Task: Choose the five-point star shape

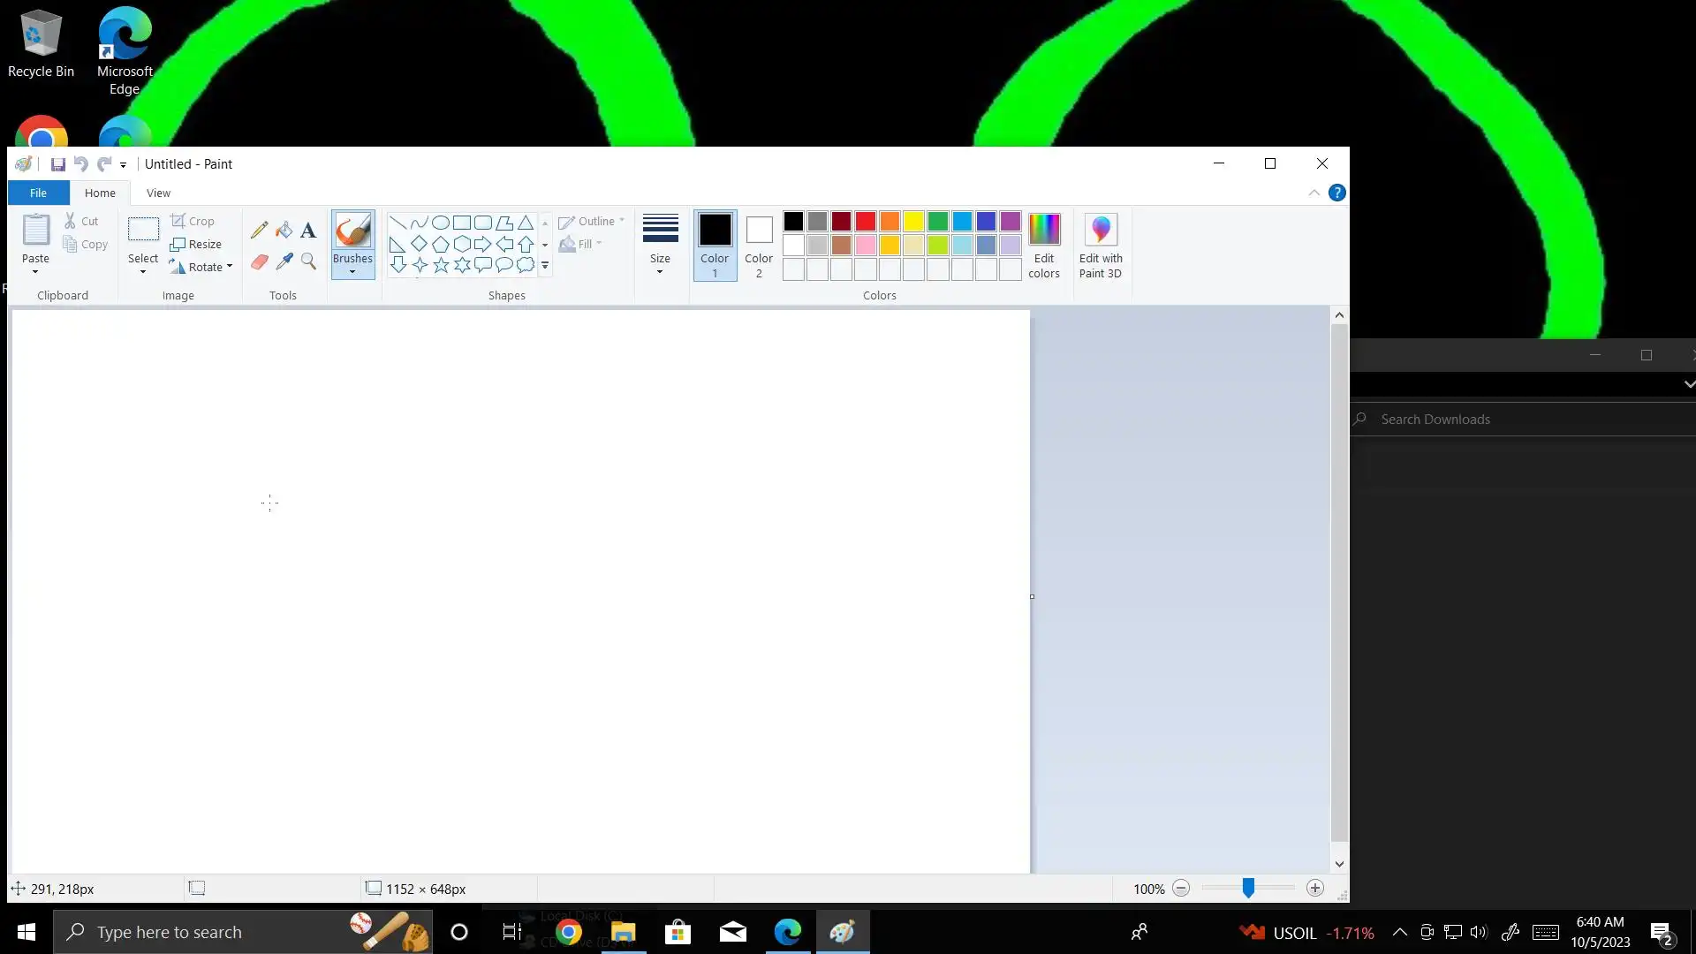Action: point(441,265)
